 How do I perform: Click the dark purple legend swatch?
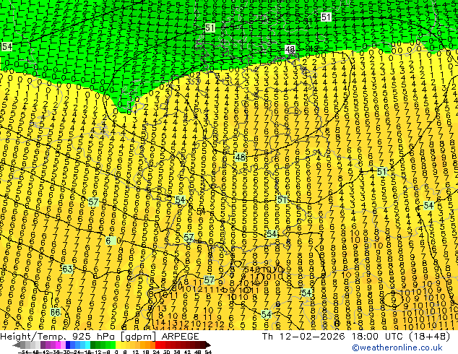(43, 345)
